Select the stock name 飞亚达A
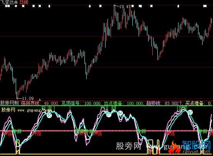The height and width of the screenshot is (156, 213). (9, 2)
